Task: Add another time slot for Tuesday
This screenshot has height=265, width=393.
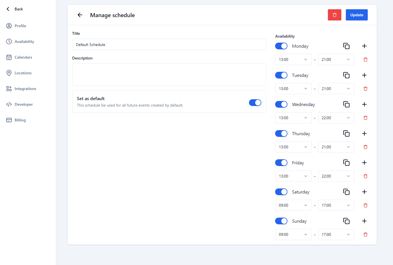Action: click(364, 75)
